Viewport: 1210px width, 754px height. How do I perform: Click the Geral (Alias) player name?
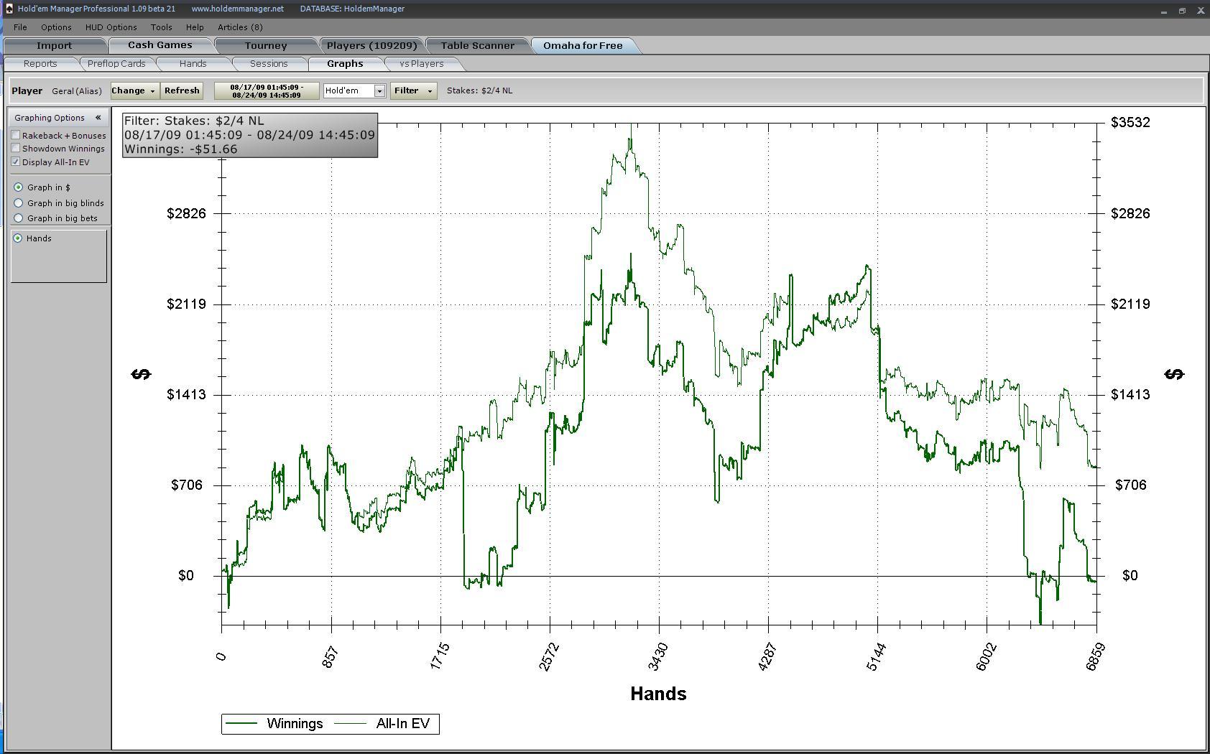(x=77, y=91)
